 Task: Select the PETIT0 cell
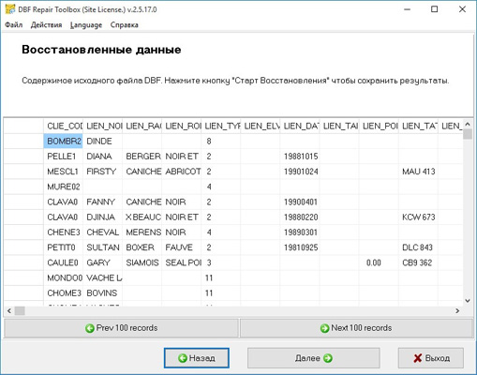[x=63, y=247]
